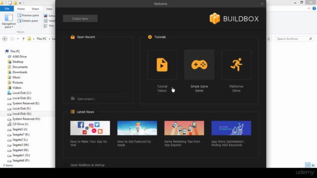Switch Explorer to details view icon
Viewport: 317px width, 178px height.
point(308,165)
